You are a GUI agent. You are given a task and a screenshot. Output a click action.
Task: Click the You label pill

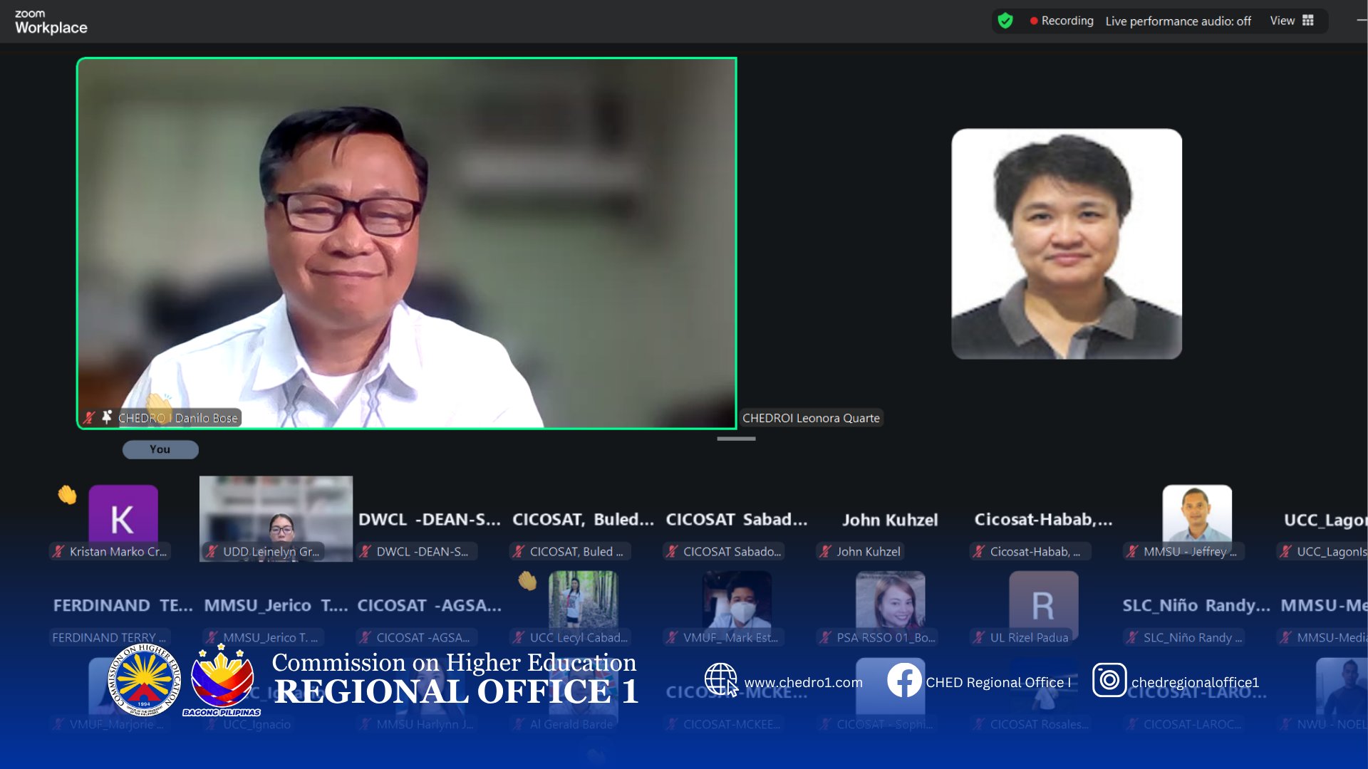pos(160,449)
